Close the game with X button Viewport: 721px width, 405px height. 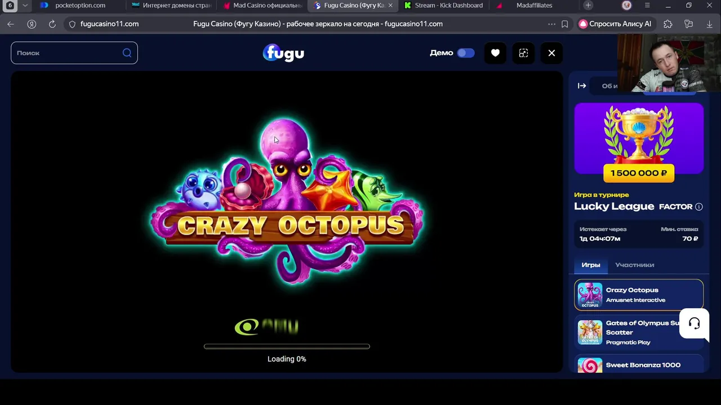coord(551,53)
